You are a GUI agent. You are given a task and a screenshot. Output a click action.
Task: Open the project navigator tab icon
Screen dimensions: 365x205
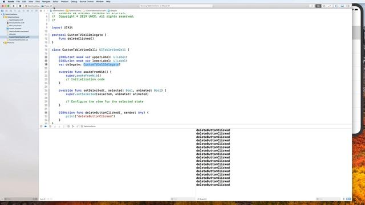2,11
